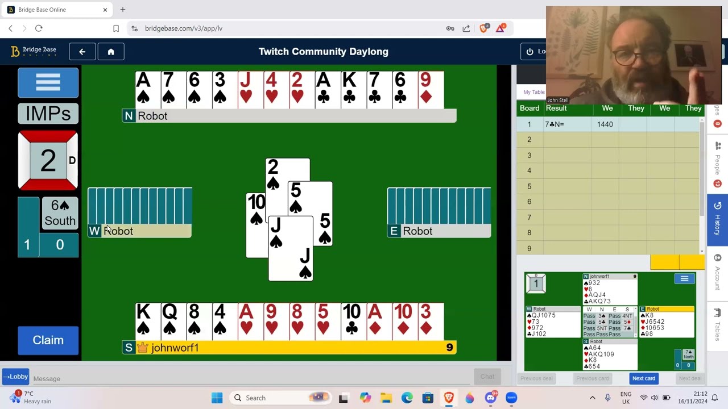Switch to the Account side tab
This screenshot has height=409, width=728.
[717, 273]
